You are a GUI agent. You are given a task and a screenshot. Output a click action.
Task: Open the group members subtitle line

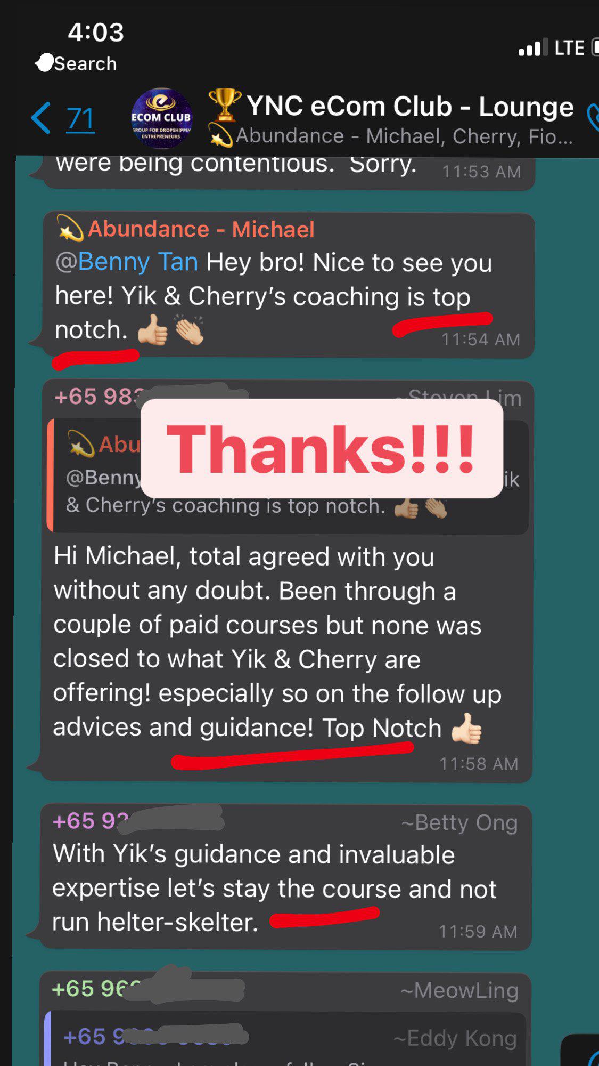pyautogui.click(x=404, y=136)
